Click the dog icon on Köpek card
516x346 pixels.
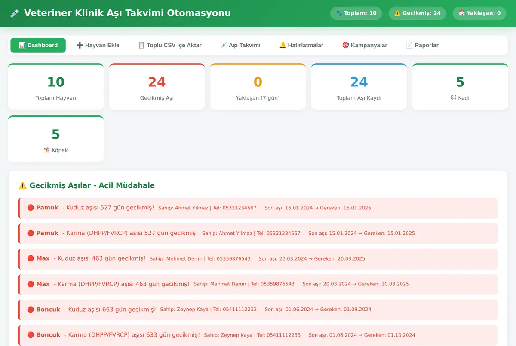coord(46,150)
